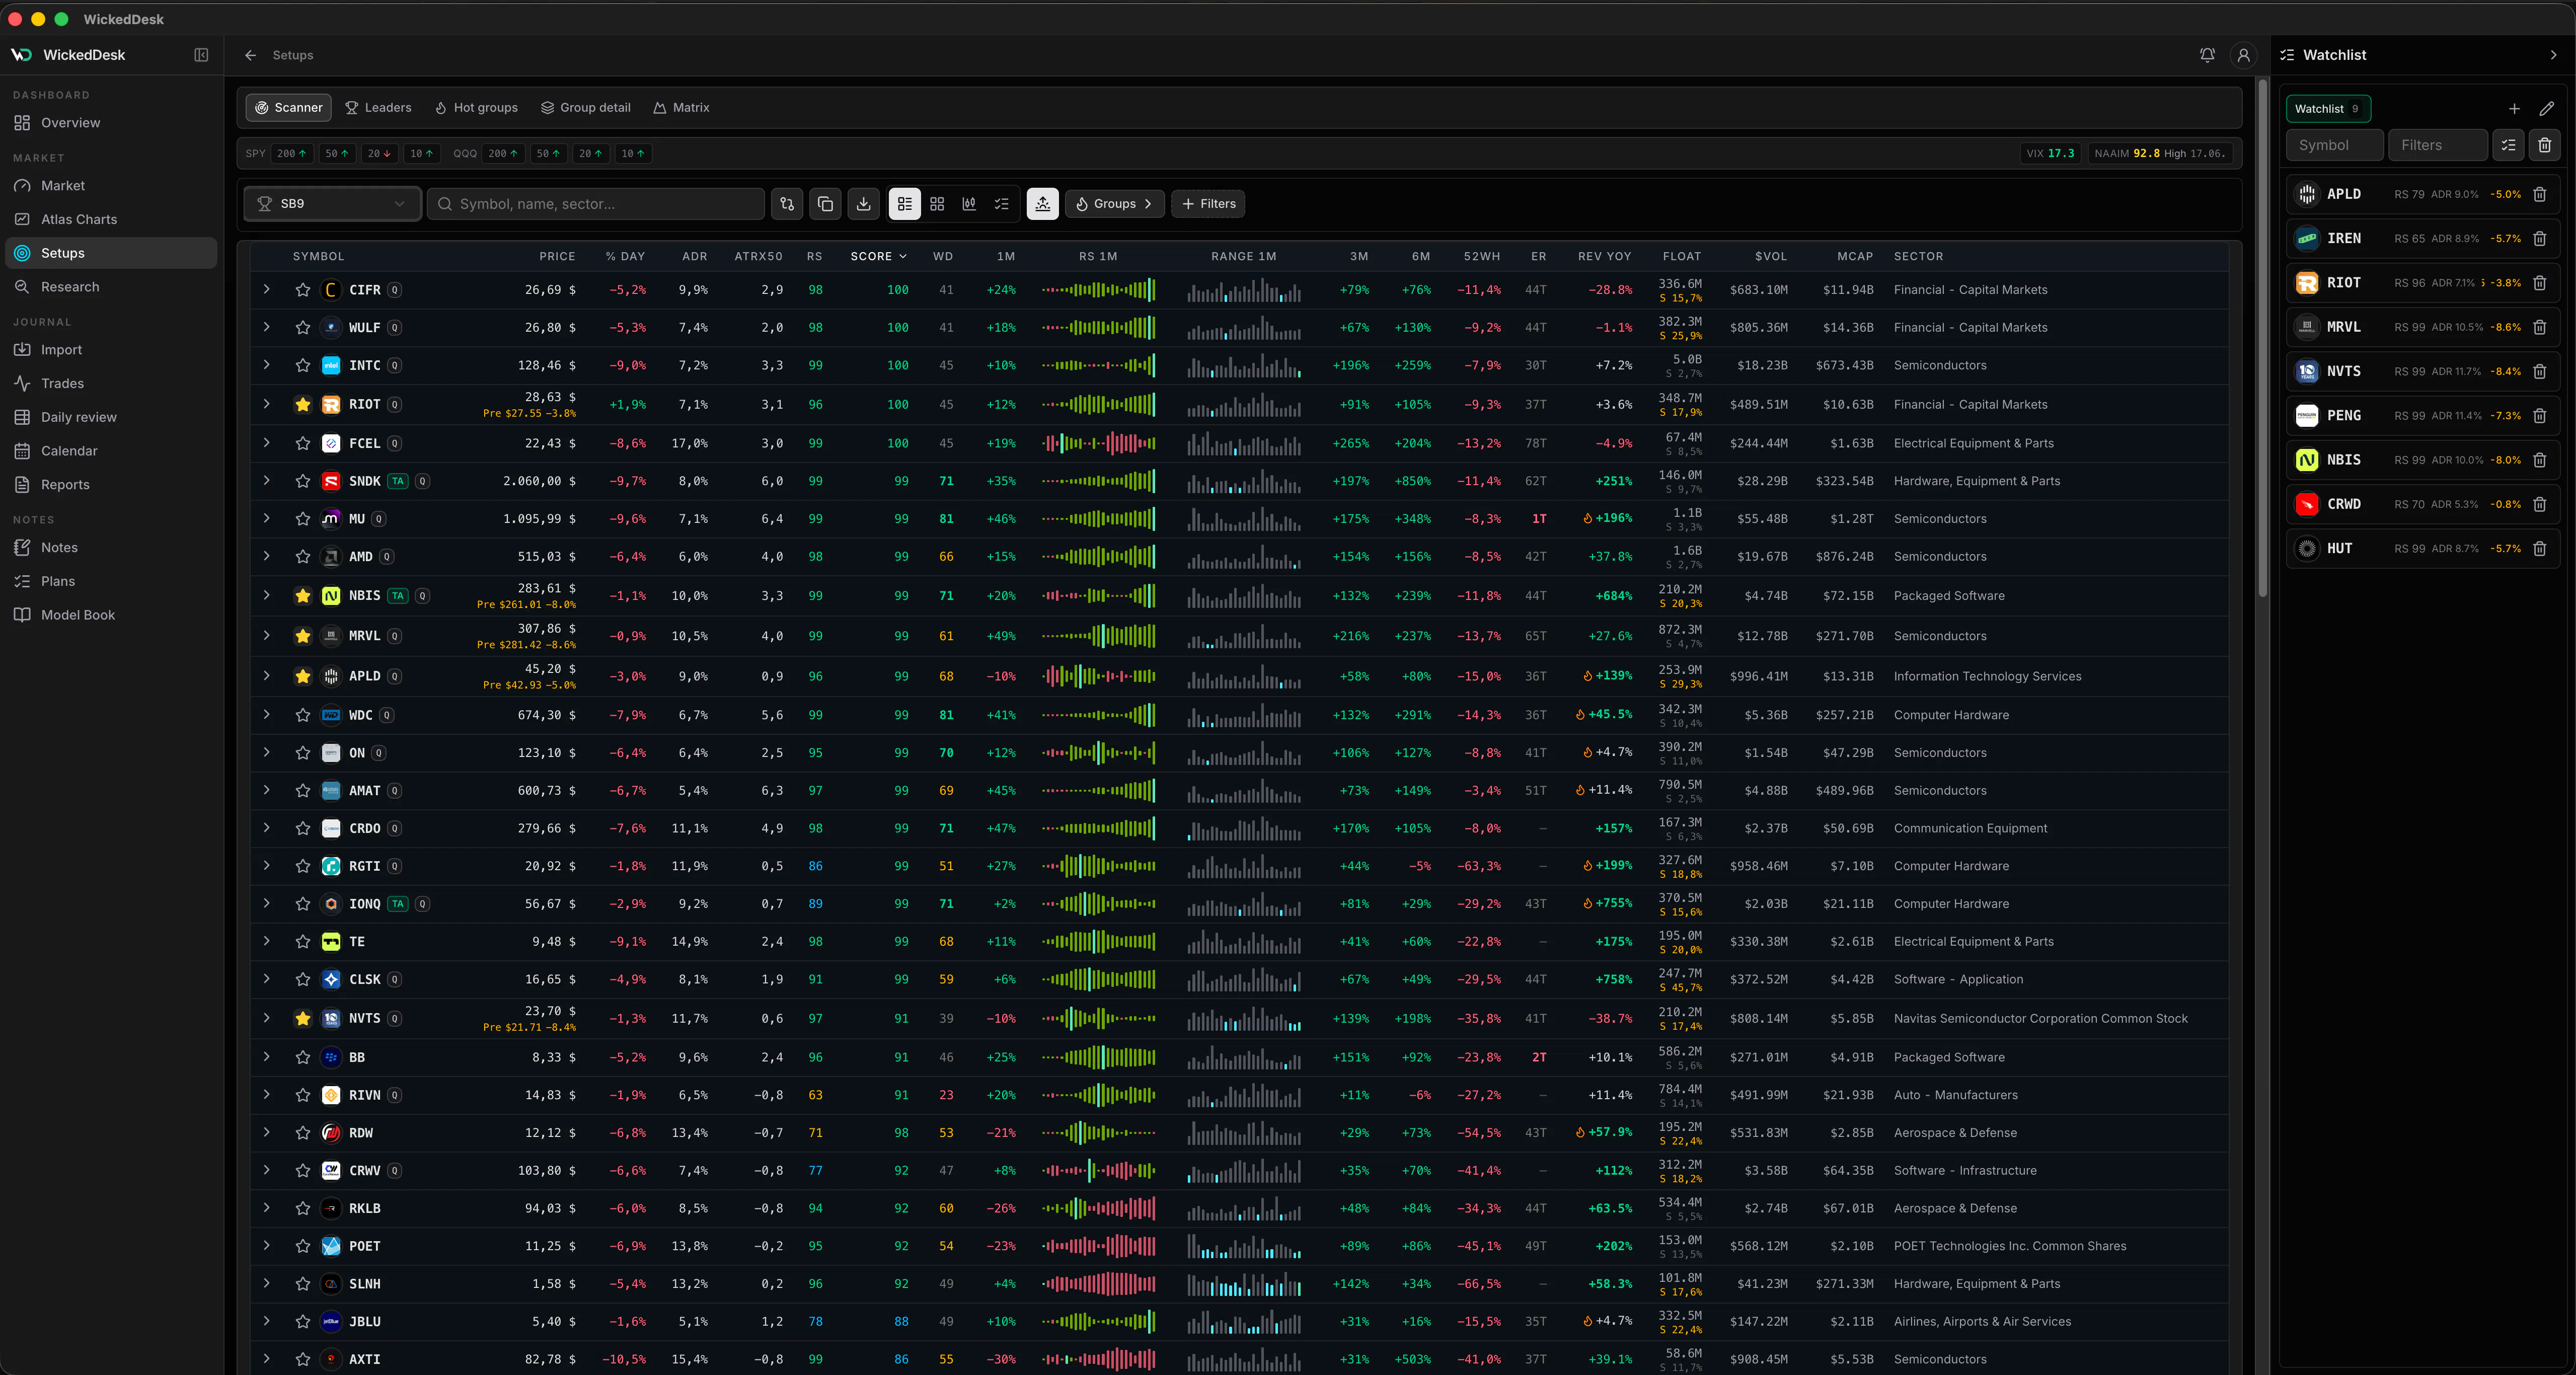
Task: Click the checklist icon in Watchlist panel
Action: coord(2508,145)
